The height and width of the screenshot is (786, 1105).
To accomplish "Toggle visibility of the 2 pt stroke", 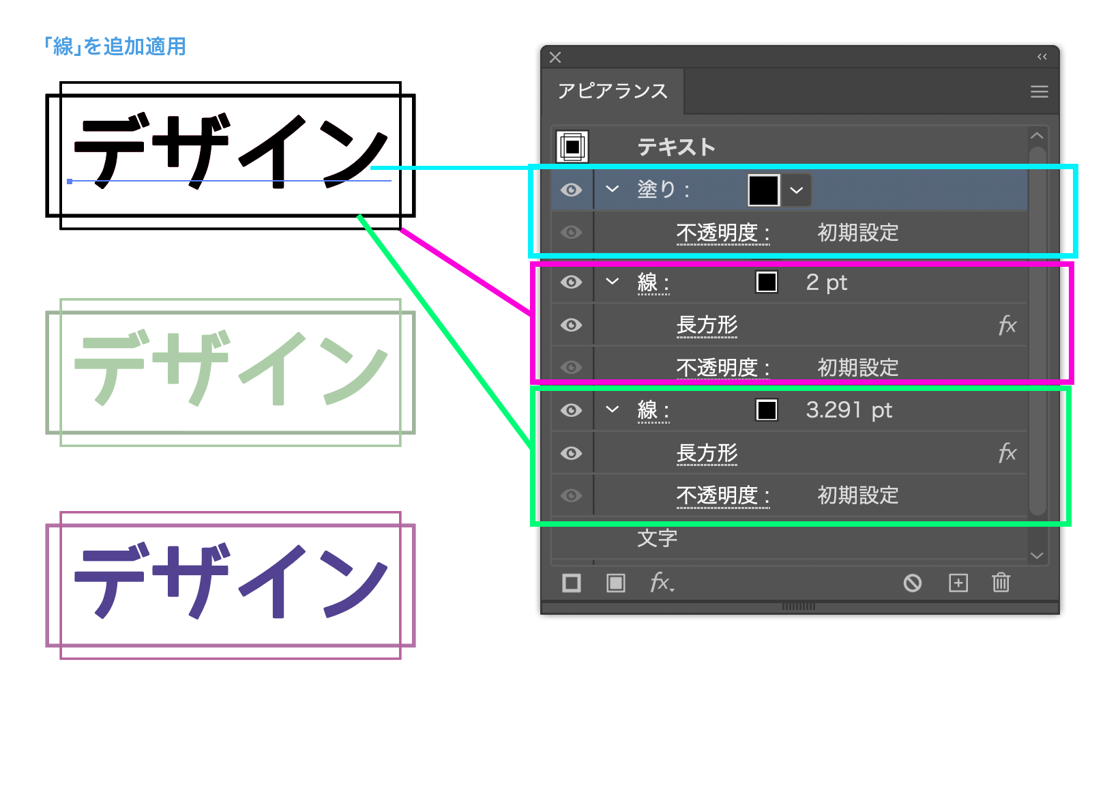I will click(571, 282).
